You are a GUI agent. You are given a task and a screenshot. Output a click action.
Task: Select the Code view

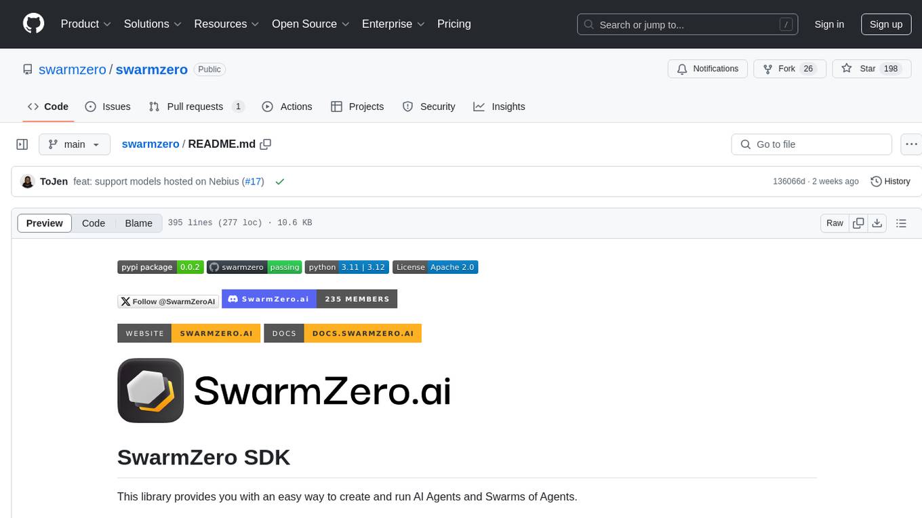pos(94,223)
